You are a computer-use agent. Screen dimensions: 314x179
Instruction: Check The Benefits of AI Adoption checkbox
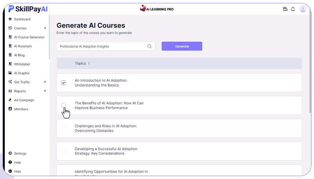click(x=63, y=106)
